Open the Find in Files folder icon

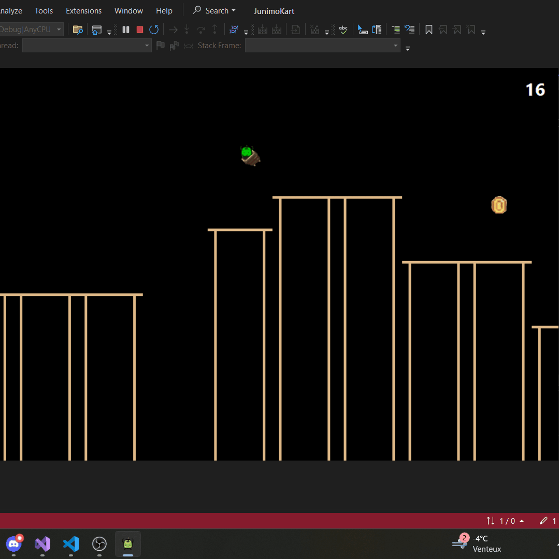[78, 30]
